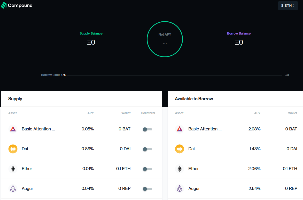Click the Ether icon in Borrow list

click(180, 169)
